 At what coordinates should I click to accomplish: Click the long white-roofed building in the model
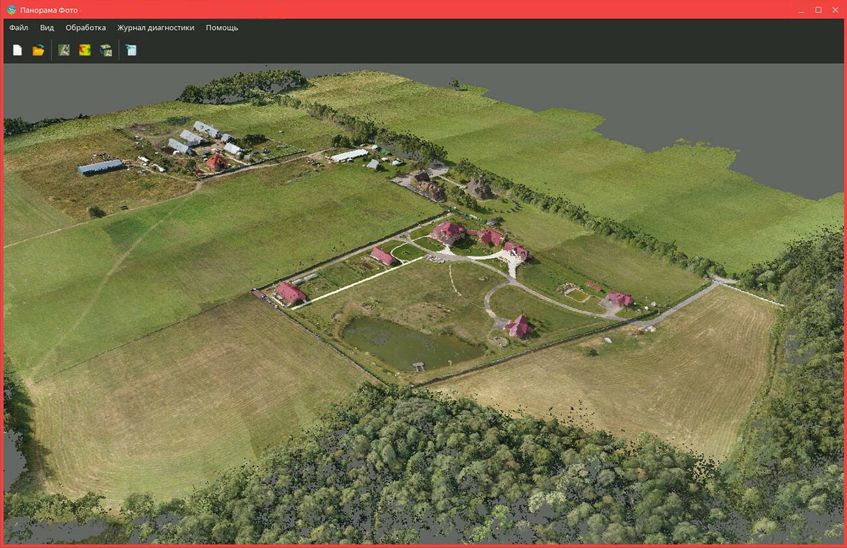pyautogui.click(x=350, y=155)
